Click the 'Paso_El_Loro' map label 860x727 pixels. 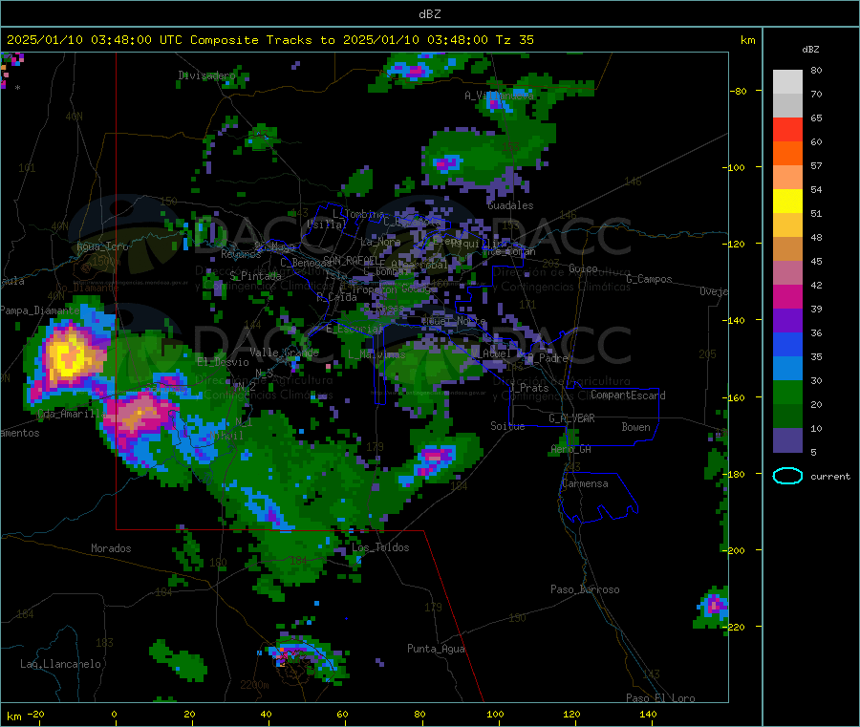tap(660, 698)
